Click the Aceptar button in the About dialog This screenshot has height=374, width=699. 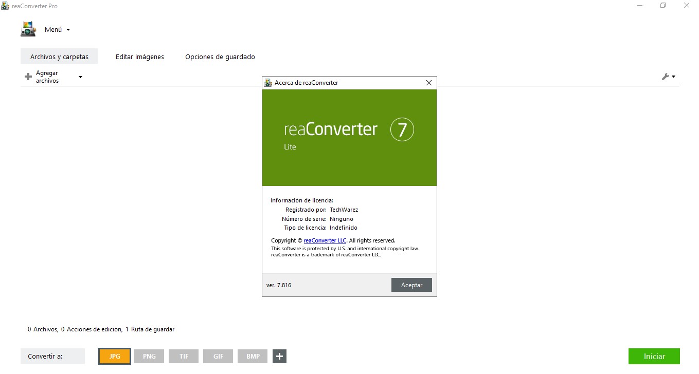411,285
